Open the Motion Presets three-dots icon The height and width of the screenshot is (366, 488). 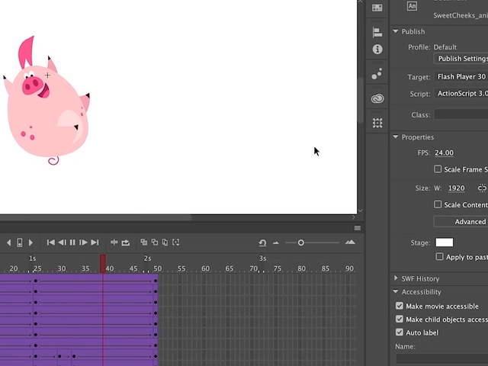pyautogui.click(x=377, y=74)
